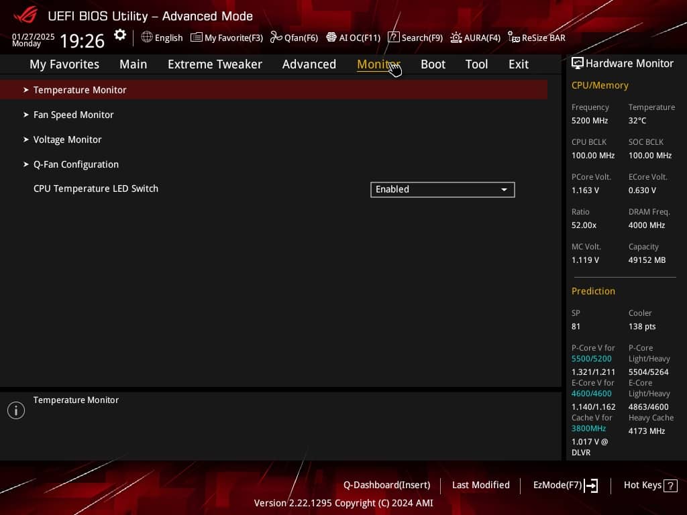The image size is (687, 515).
Task: Click the ROG logo icon
Action: 25,15
